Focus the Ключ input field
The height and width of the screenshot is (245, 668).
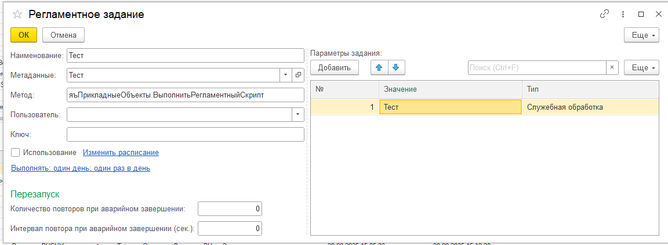coord(186,134)
